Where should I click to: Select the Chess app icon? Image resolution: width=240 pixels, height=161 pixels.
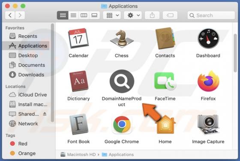point(122,39)
